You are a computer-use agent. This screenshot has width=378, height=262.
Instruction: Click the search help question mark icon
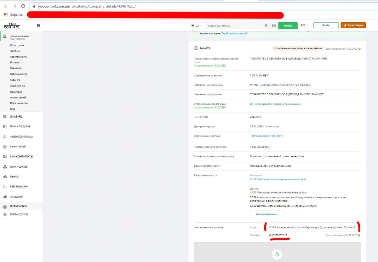266,25
